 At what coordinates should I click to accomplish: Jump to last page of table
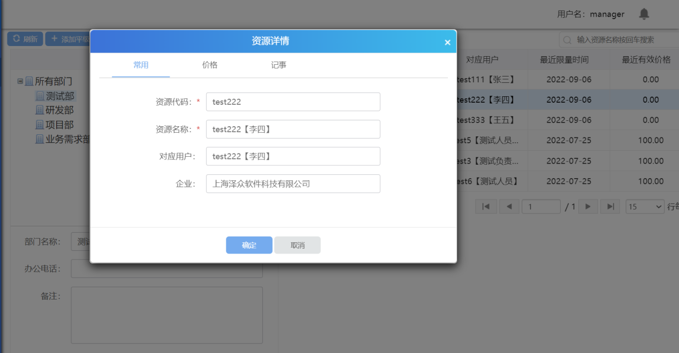[610, 206]
